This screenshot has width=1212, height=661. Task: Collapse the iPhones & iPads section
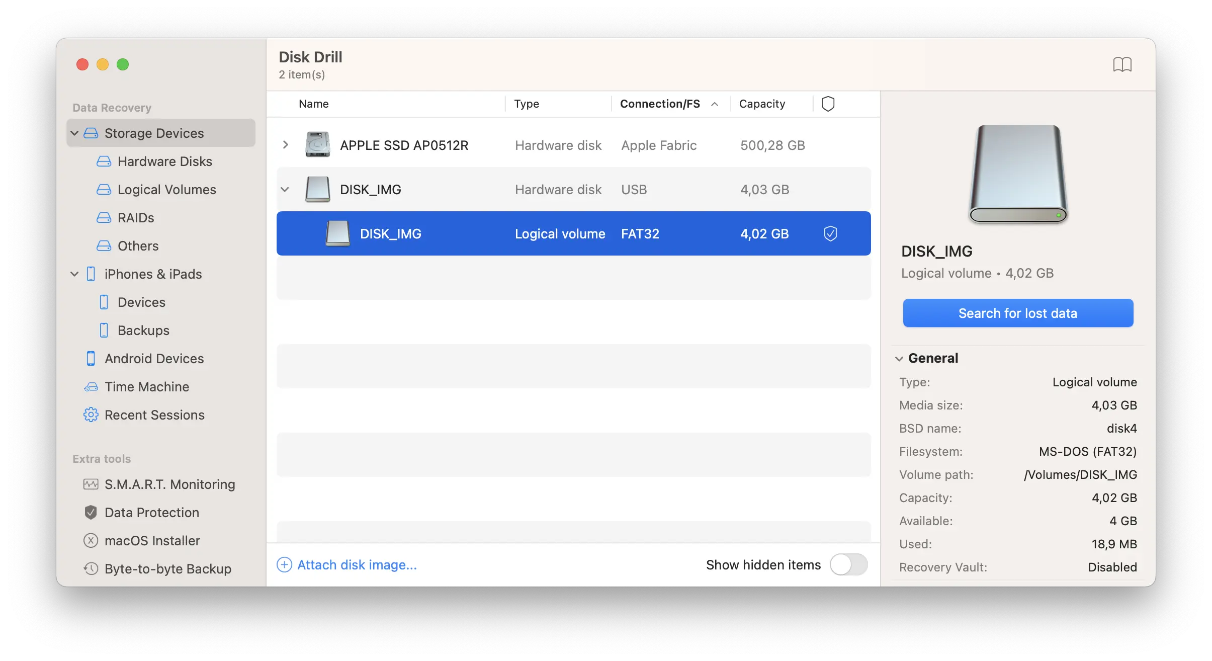click(x=74, y=274)
